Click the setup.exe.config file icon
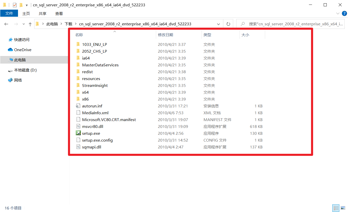This screenshot has height=212, width=348. point(78,140)
